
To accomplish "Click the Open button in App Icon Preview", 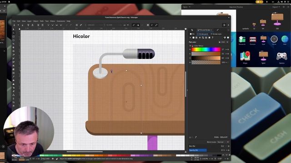I will click(x=185, y=7).
